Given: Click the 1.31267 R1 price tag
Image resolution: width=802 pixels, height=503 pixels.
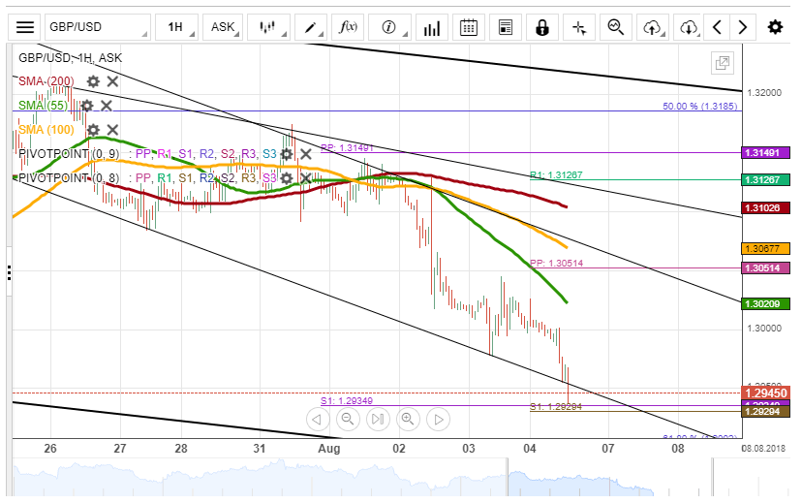Looking at the screenshot, I should [765, 179].
